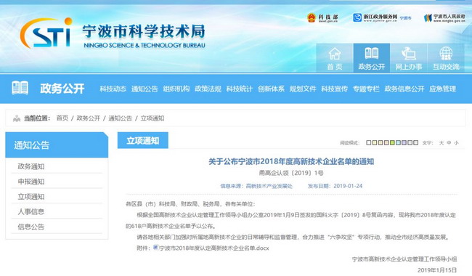The image size is (472, 276).
Task: Set text size to 大
Action: (x=442, y=142)
